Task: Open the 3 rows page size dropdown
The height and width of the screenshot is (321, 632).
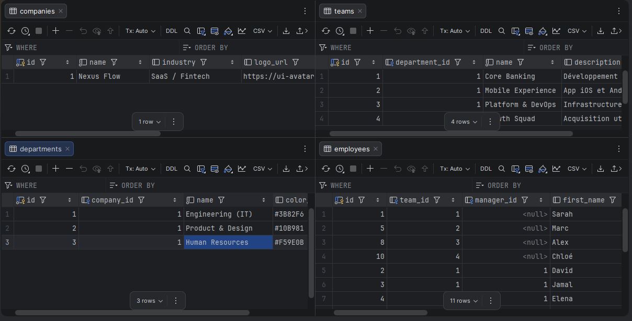Action: coord(149,301)
